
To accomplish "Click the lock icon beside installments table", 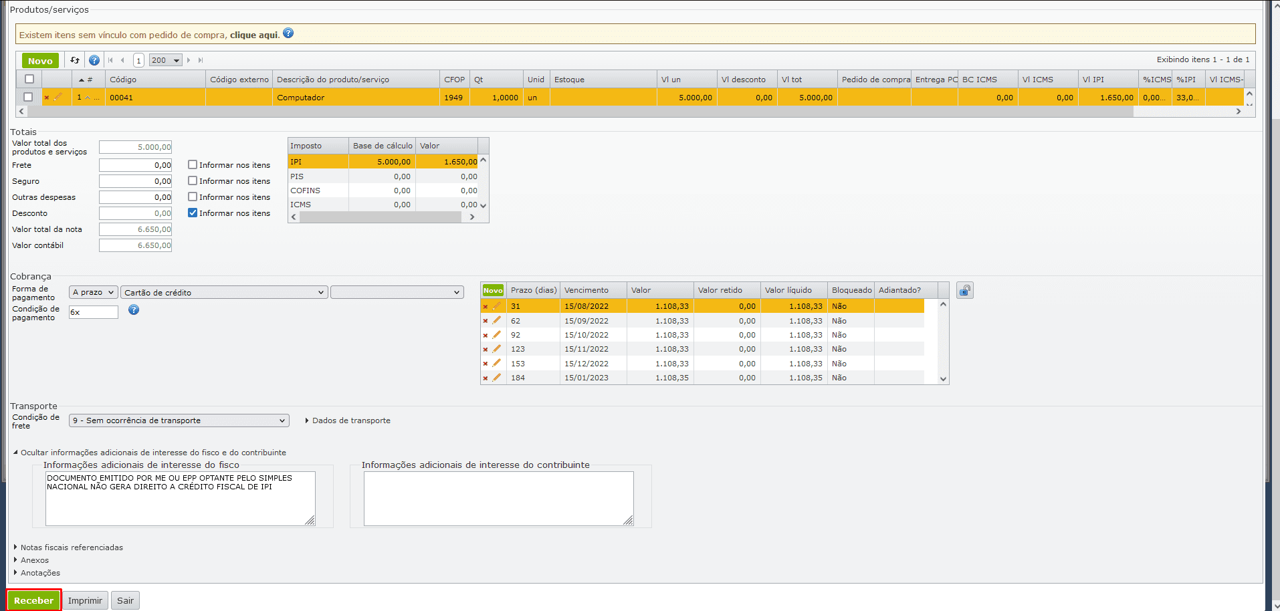I will point(964,290).
